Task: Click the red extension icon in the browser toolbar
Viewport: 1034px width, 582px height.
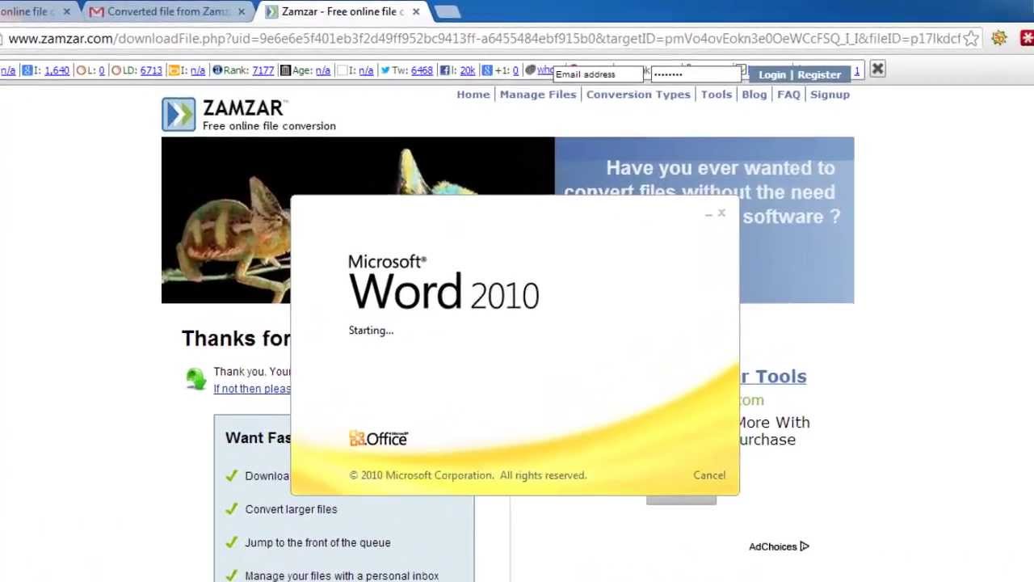Action: [x=1028, y=38]
